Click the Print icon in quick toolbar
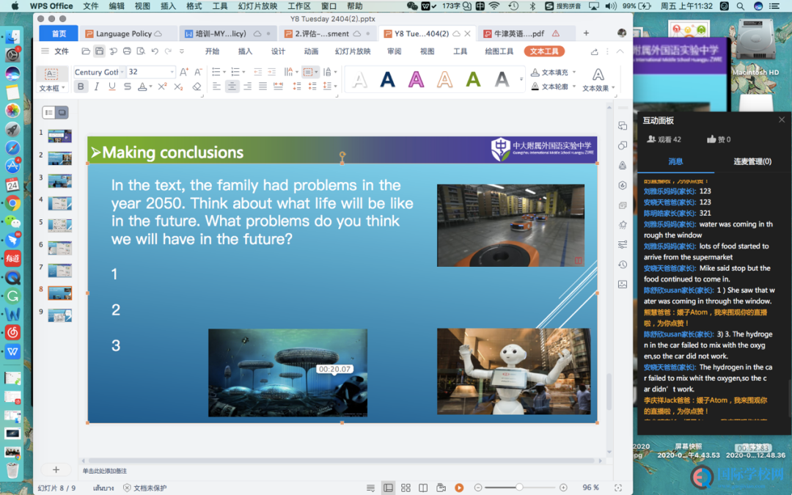This screenshot has width=792, height=495. coord(127,51)
